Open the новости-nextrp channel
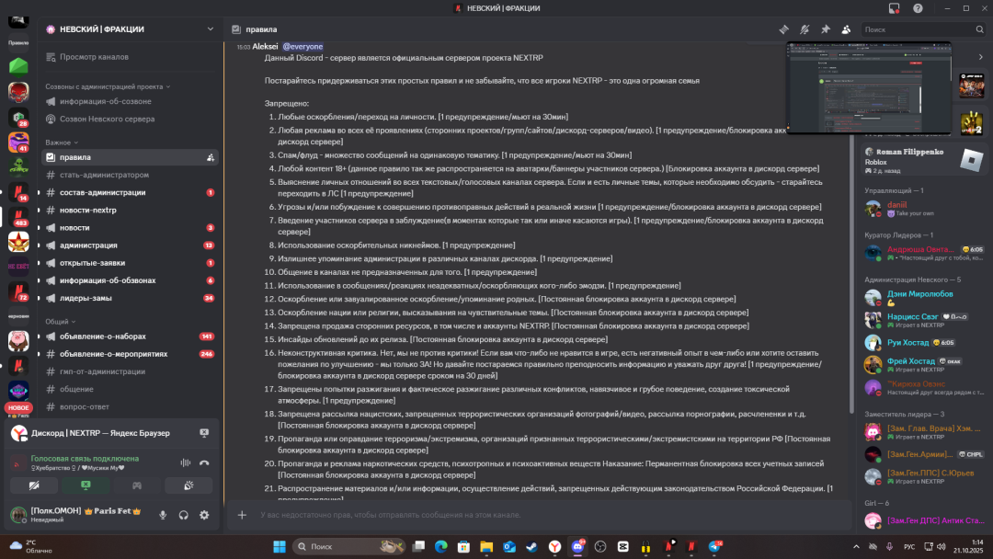This screenshot has width=993, height=559. point(88,210)
